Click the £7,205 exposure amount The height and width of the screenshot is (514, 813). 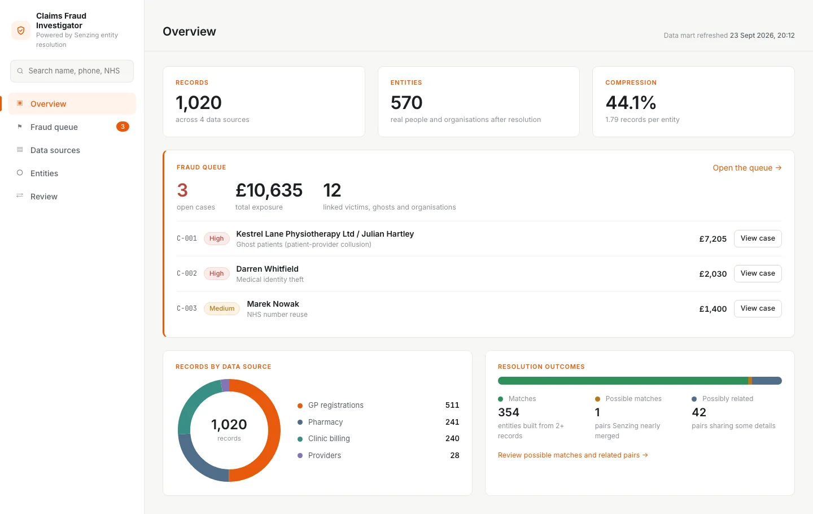[713, 239]
